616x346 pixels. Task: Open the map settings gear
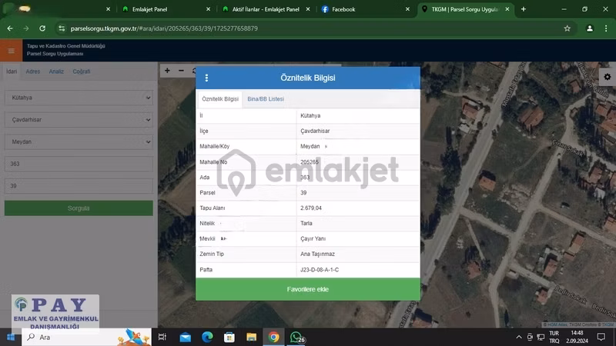607,77
